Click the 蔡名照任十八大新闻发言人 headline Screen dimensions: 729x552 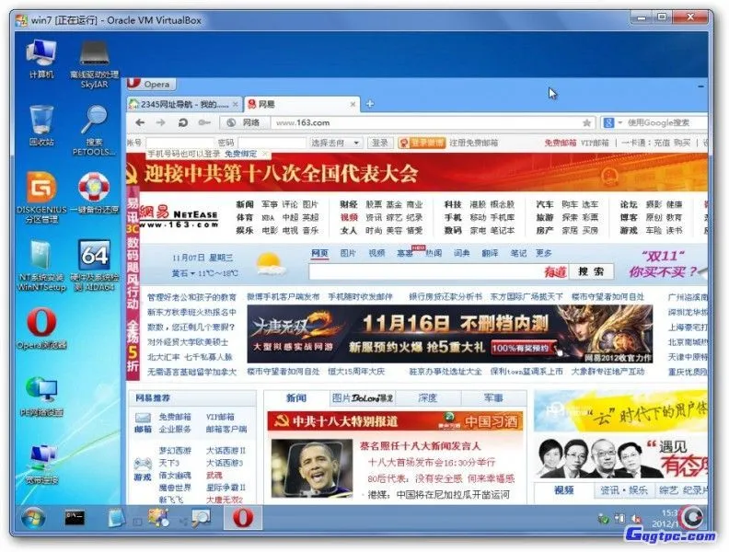(x=420, y=446)
